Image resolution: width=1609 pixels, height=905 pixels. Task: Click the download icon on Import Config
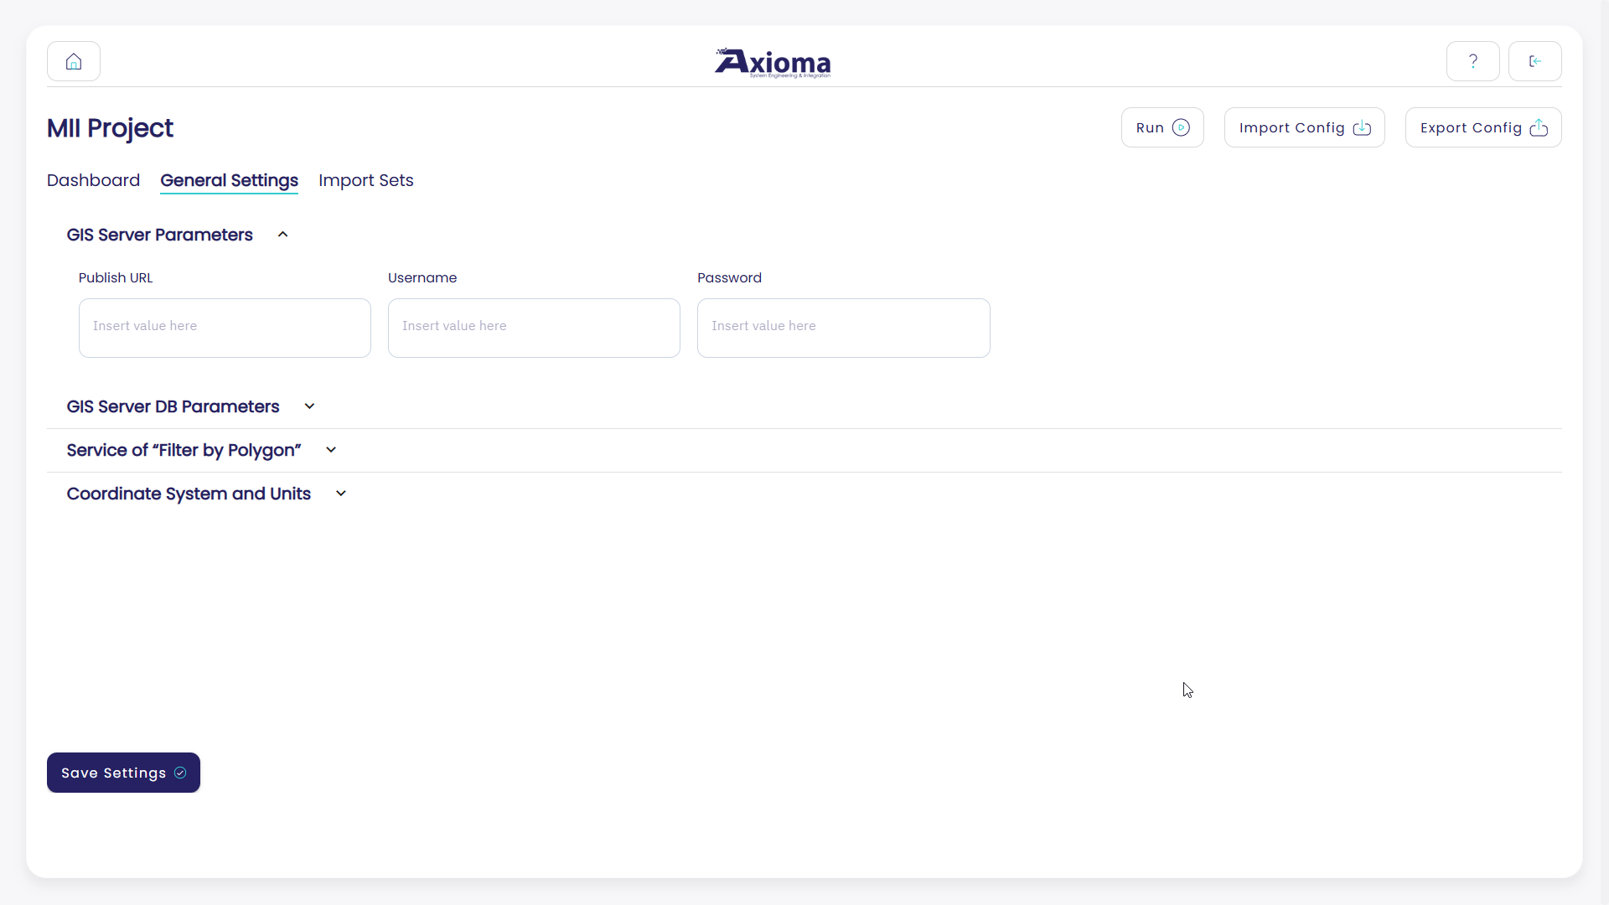tap(1362, 127)
